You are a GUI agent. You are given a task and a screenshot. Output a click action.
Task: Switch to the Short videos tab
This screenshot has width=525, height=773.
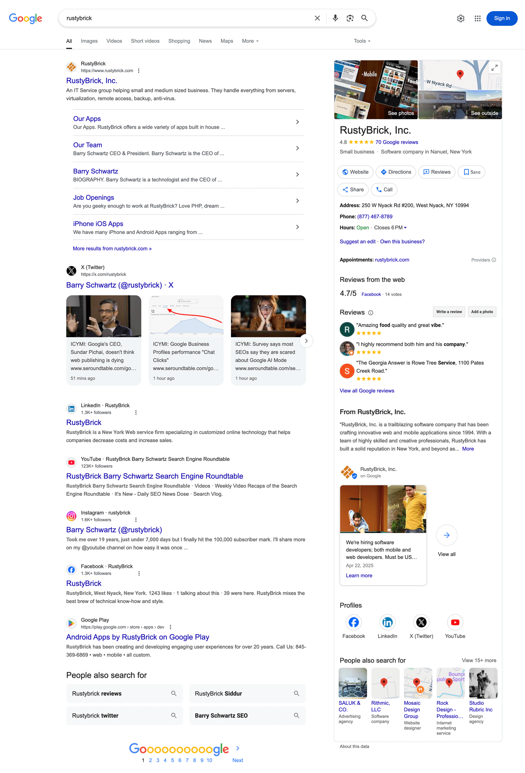pos(145,41)
